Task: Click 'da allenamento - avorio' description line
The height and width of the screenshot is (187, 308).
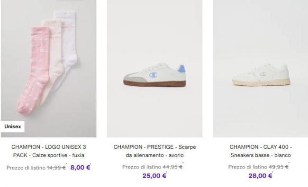Action: (x=154, y=155)
